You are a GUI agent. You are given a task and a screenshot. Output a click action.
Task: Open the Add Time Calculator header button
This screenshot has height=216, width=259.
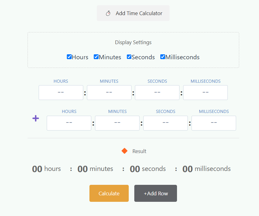coord(133,13)
